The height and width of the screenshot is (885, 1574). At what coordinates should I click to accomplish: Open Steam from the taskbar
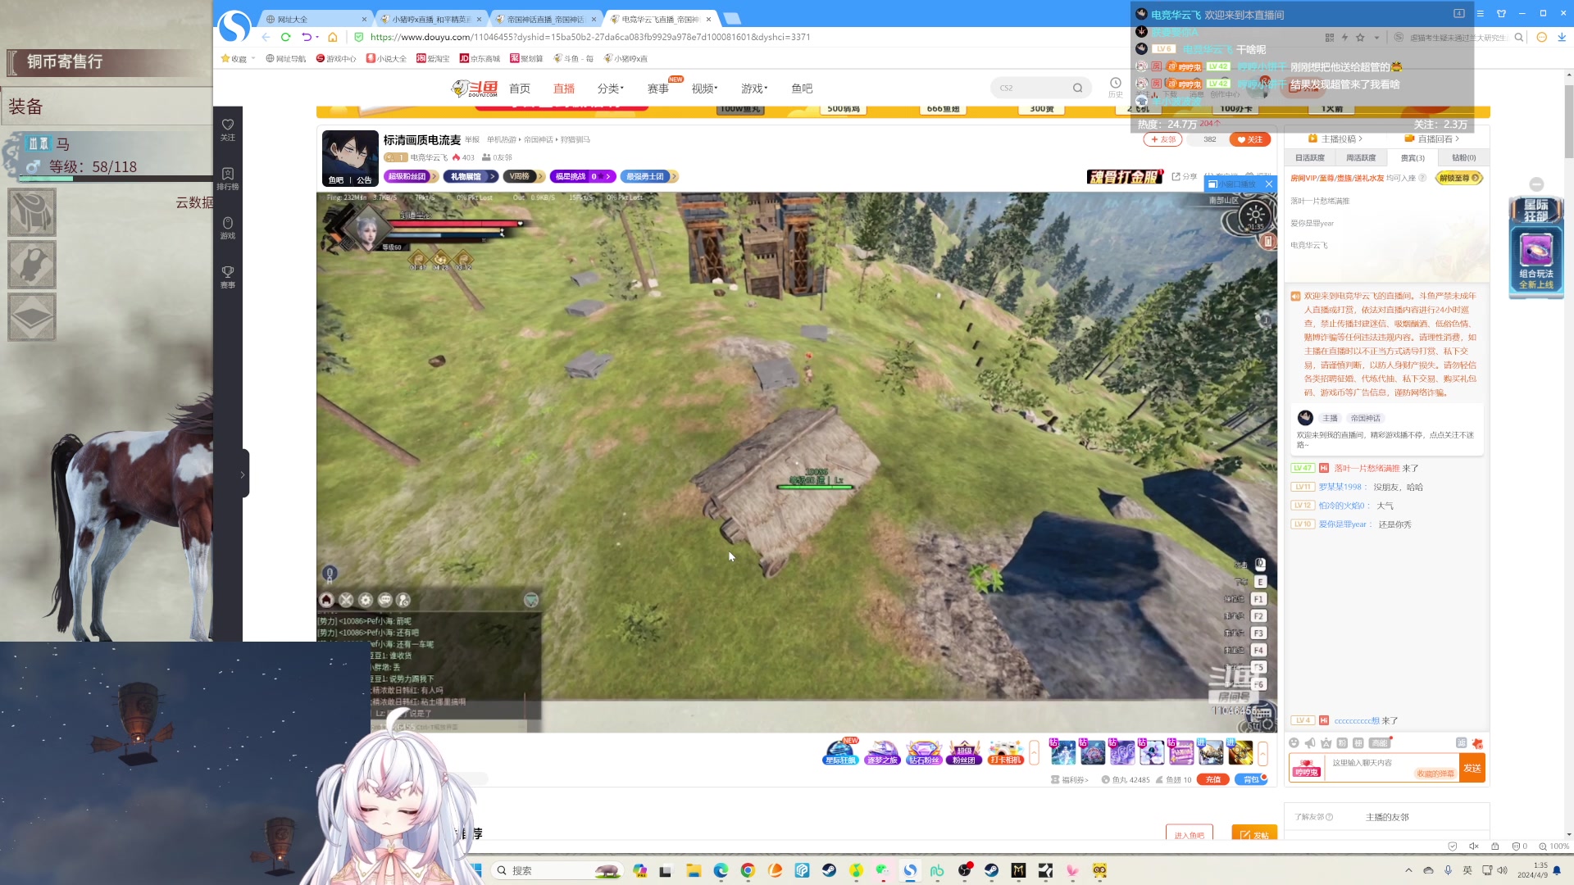[x=829, y=870]
